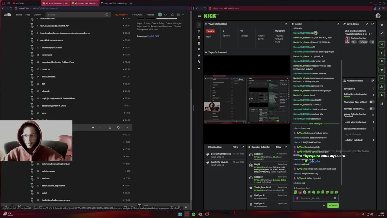Play track yanomami in SoundCloud list
This screenshot has width=387, height=218.
pyautogui.click(x=47, y=55)
